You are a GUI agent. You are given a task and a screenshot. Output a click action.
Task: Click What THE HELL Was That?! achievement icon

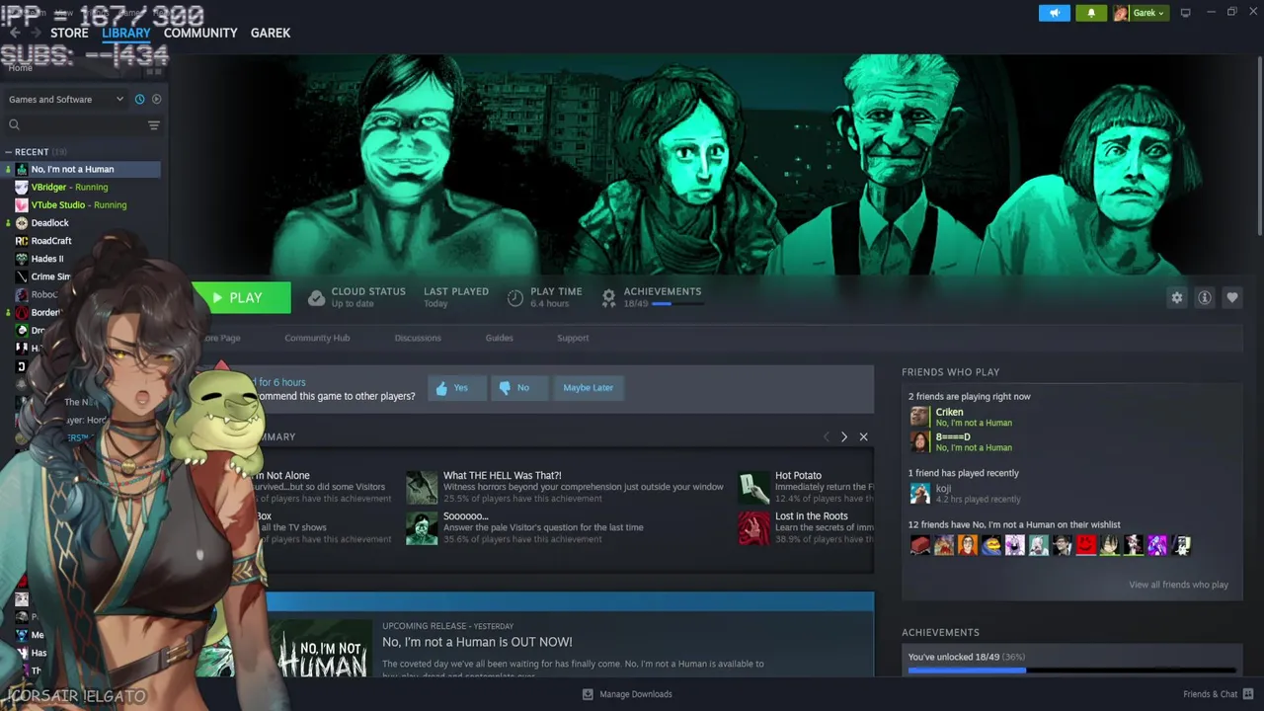pos(422,487)
